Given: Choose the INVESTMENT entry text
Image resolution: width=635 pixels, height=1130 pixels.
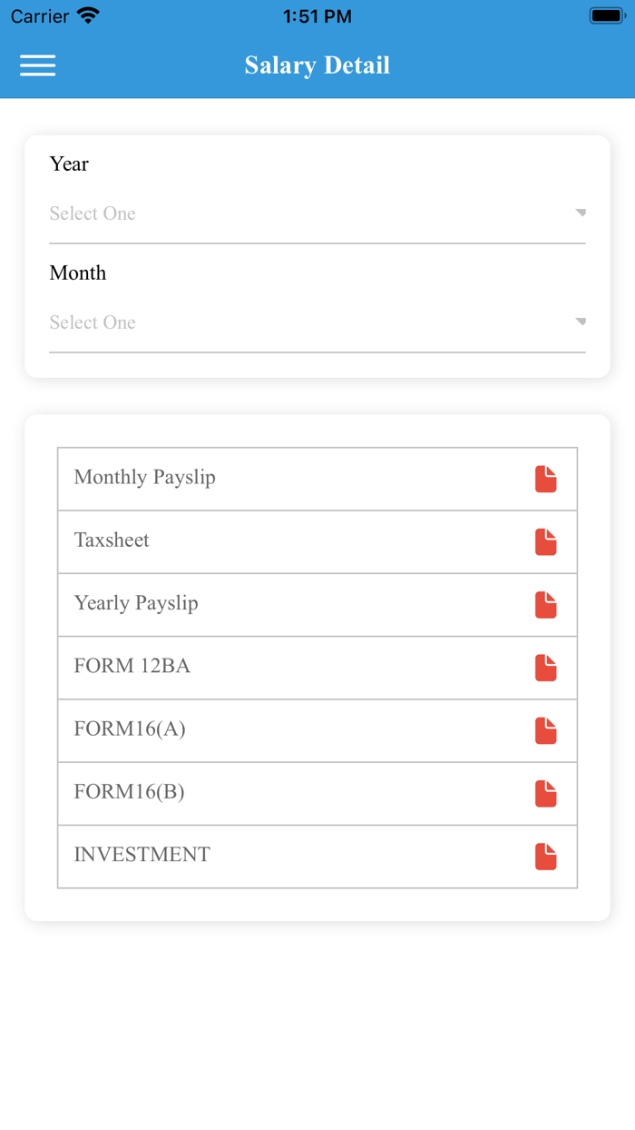Looking at the screenshot, I should click(142, 855).
